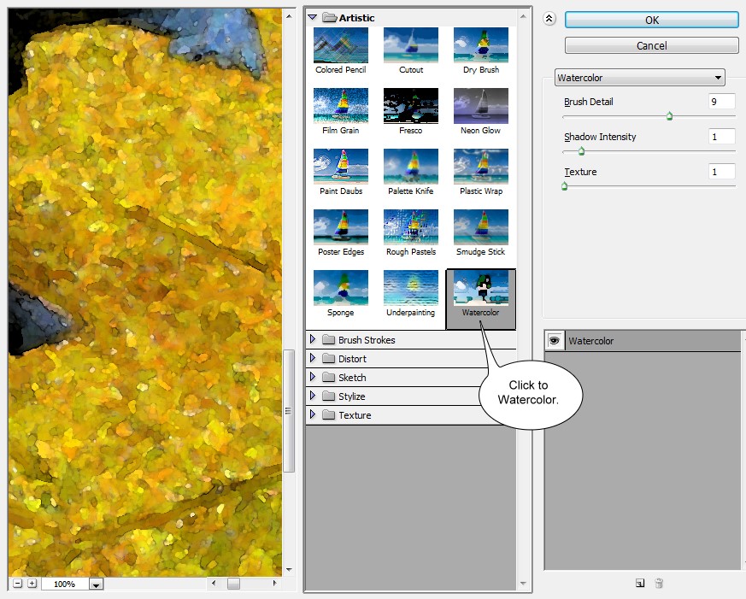Expand the Distort filter folder
Viewport: 746px width, 599px height.
pyautogui.click(x=313, y=359)
